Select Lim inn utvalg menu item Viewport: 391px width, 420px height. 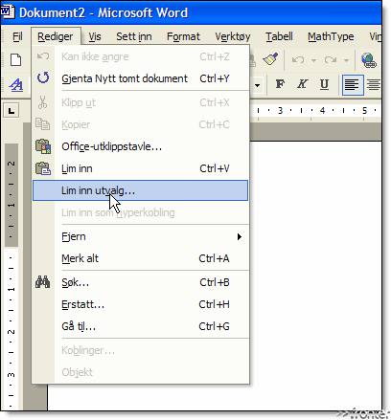pyautogui.click(x=141, y=190)
